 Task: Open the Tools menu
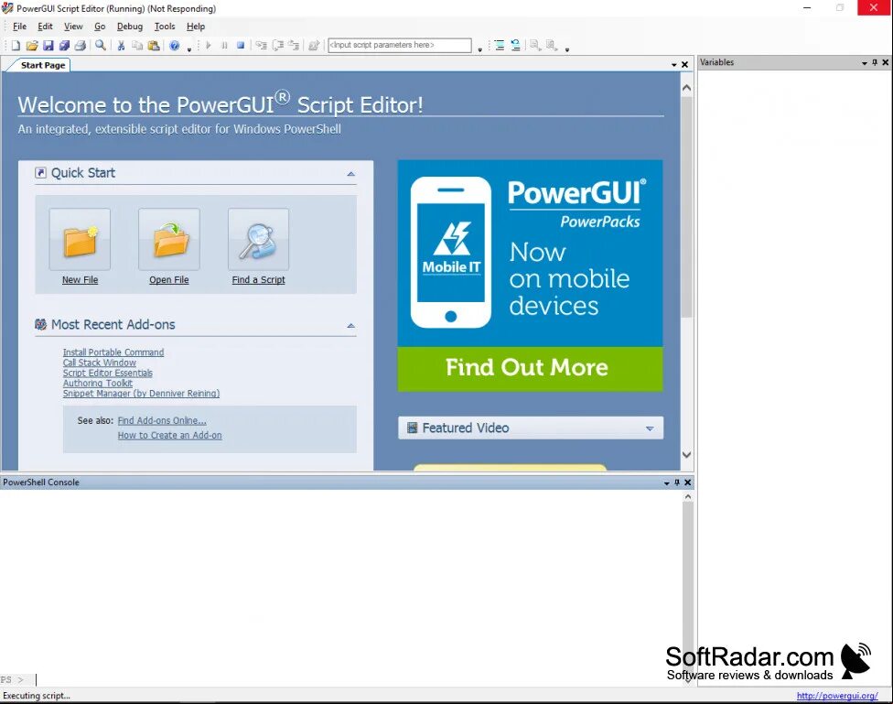165,27
